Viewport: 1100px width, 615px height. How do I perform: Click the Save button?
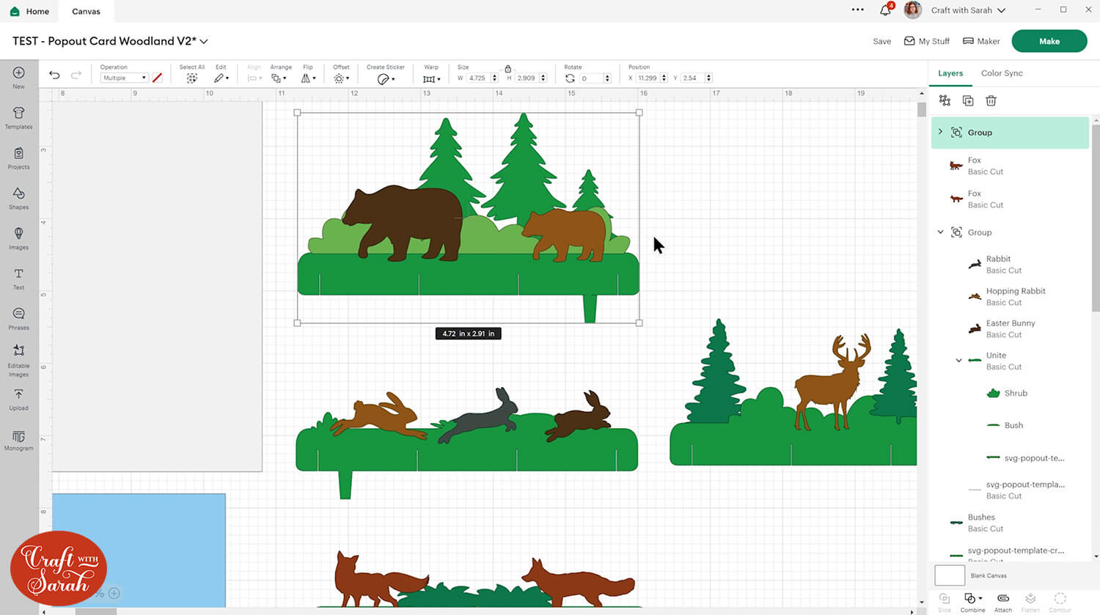point(881,41)
